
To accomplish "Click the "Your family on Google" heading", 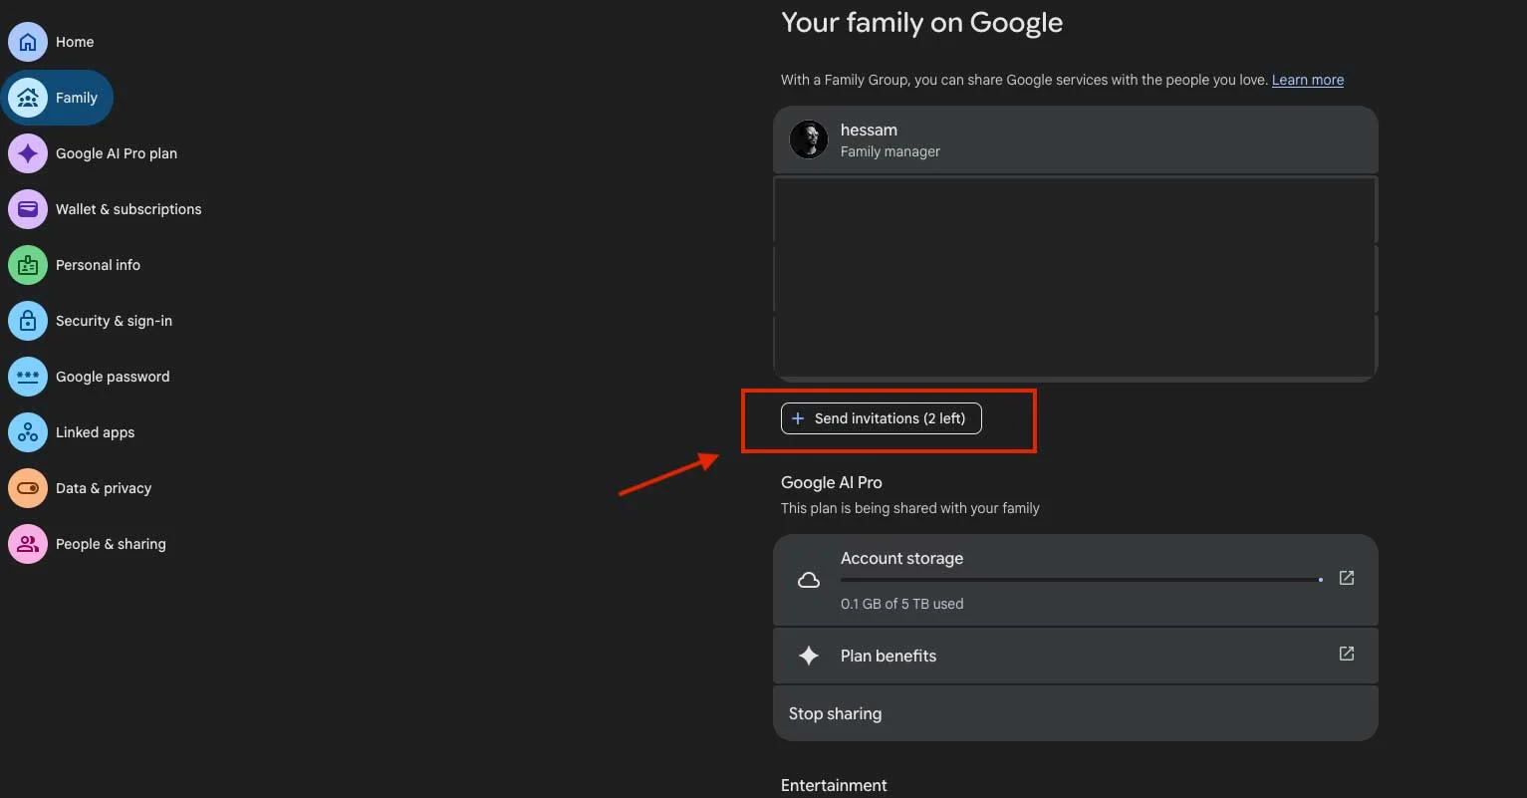I will (x=921, y=23).
